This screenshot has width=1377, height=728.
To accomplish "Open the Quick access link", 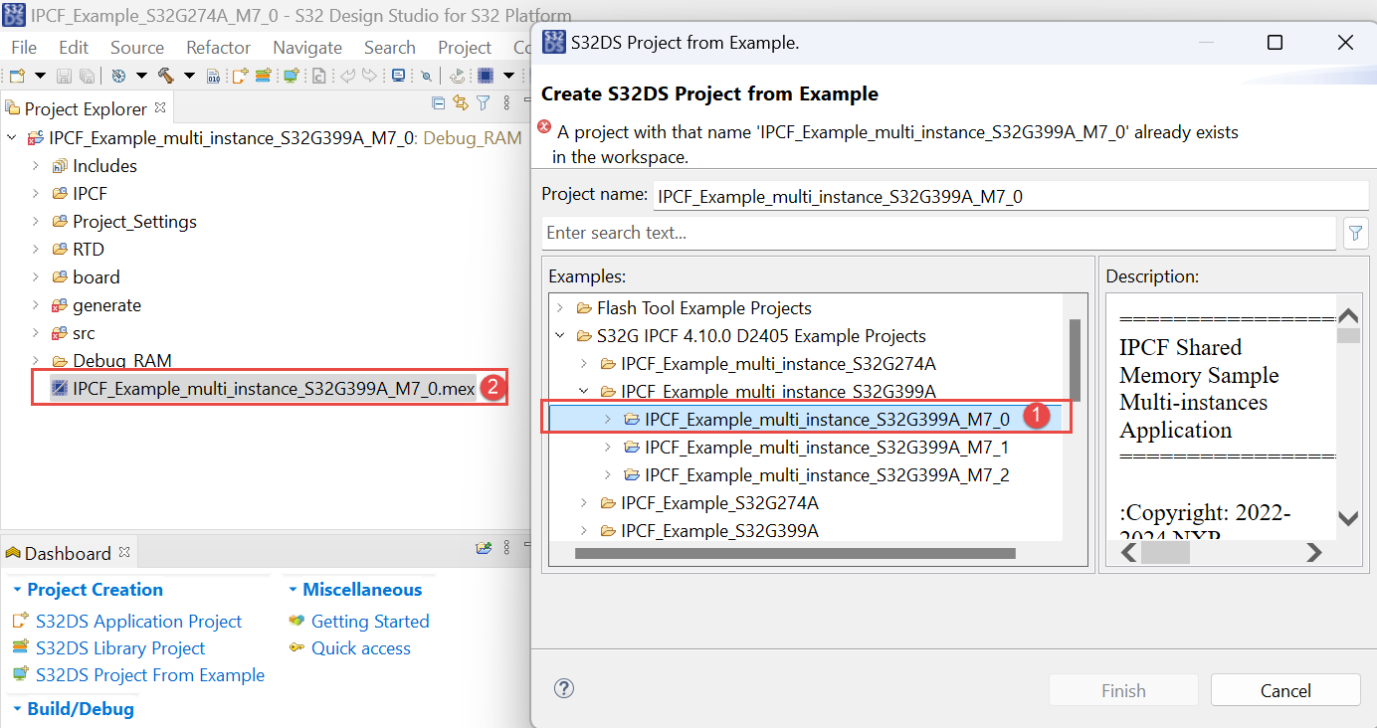I will [361, 647].
